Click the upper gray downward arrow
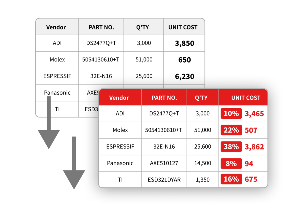Viewport: 304px width, 213px height. (48, 131)
